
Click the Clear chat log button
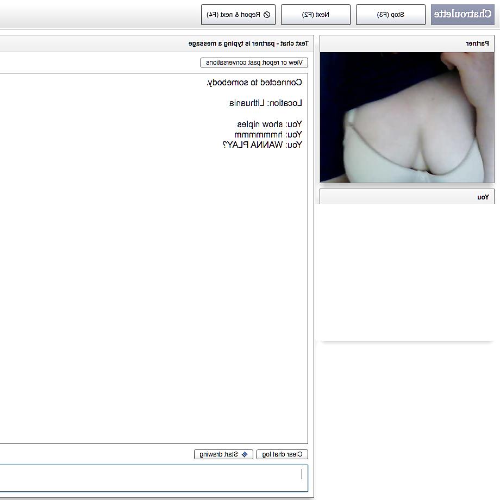point(282,454)
